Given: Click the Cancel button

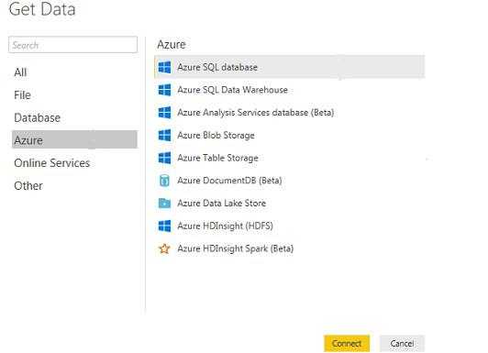Looking at the screenshot, I should tap(402, 343).
